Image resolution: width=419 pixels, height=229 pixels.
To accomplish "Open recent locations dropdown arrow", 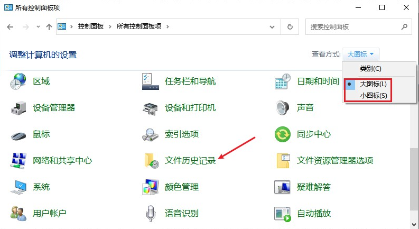I will pyautogui.click(x=38, y=27).
